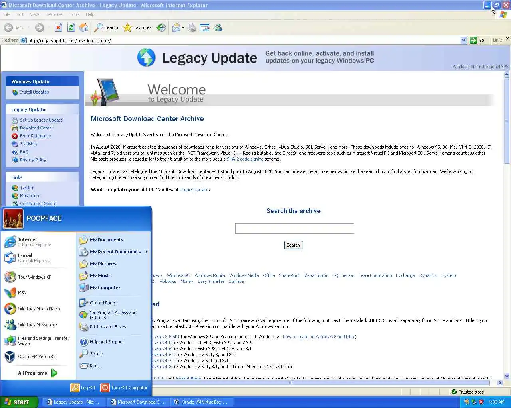Viewport: 511px width, 408px height.
Task: Open the Help menu
Action: coord(90,14)
